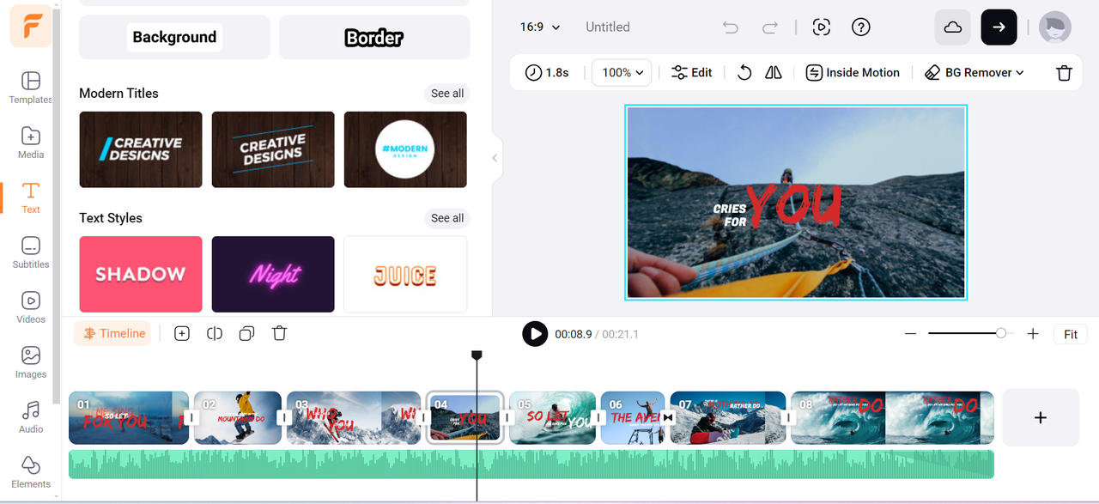This screenshot has width=1099, height=504.
Task: Click the FlexClip logo icon
Action: coord(31,26)
